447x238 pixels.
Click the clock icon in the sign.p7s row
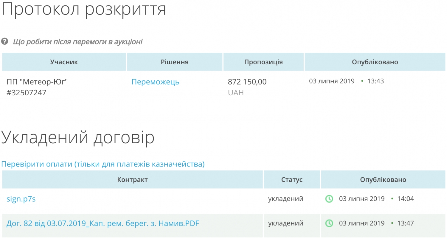(329, 199)
